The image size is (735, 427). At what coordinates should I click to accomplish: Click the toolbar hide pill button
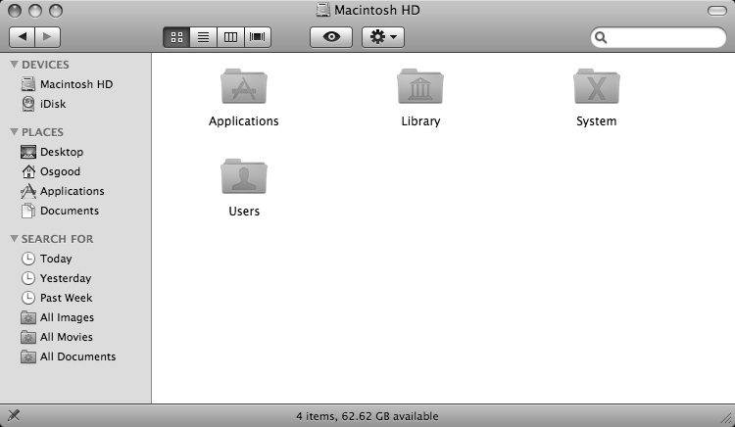tap(716, 11)
